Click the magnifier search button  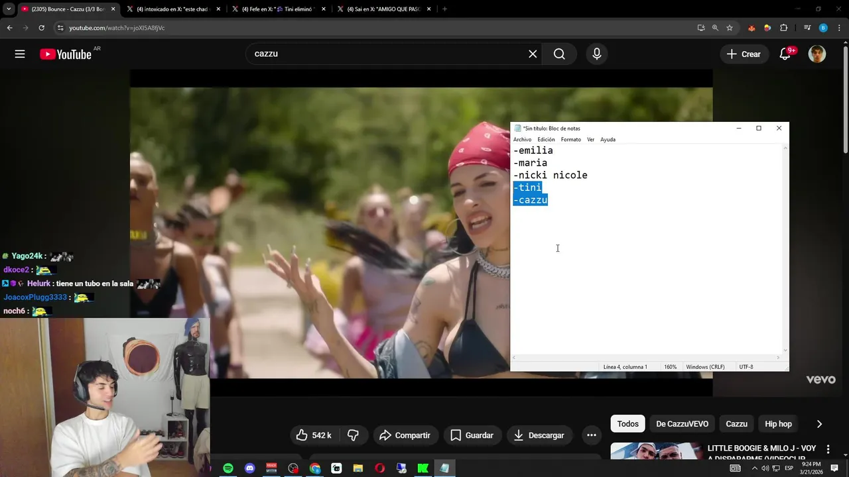click(559, 54)
